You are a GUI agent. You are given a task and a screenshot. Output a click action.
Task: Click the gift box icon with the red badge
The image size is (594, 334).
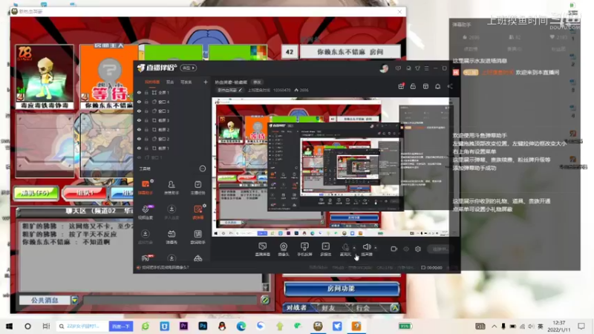(401, 86)
